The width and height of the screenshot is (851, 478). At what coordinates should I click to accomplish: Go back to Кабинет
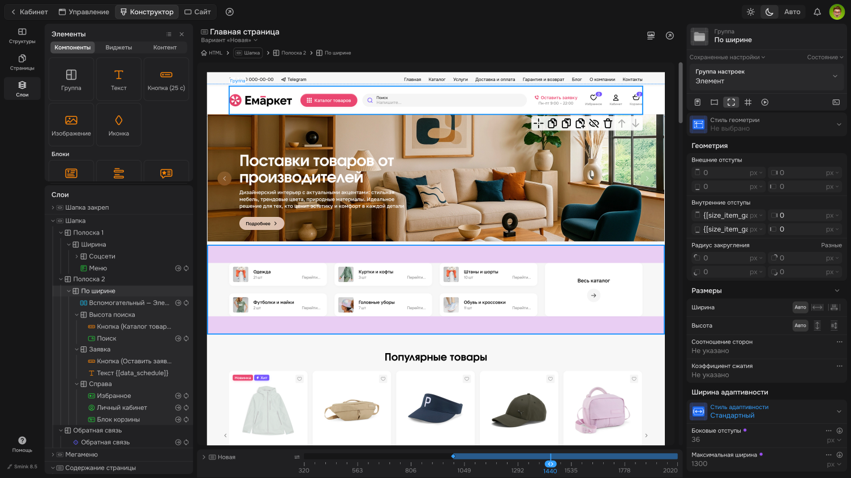(x=29, y=12)
